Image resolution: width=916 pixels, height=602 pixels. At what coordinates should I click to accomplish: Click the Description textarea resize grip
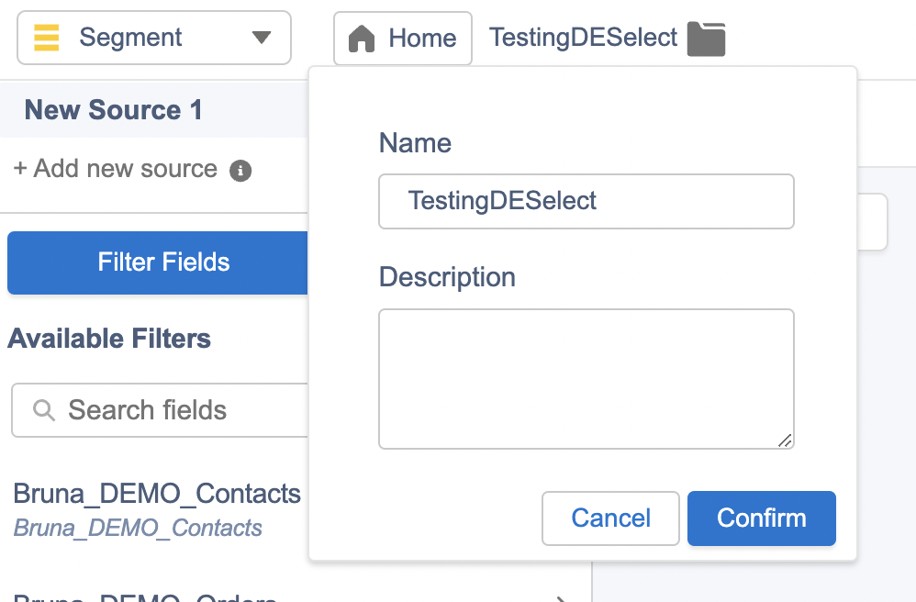tap(785, 440)
